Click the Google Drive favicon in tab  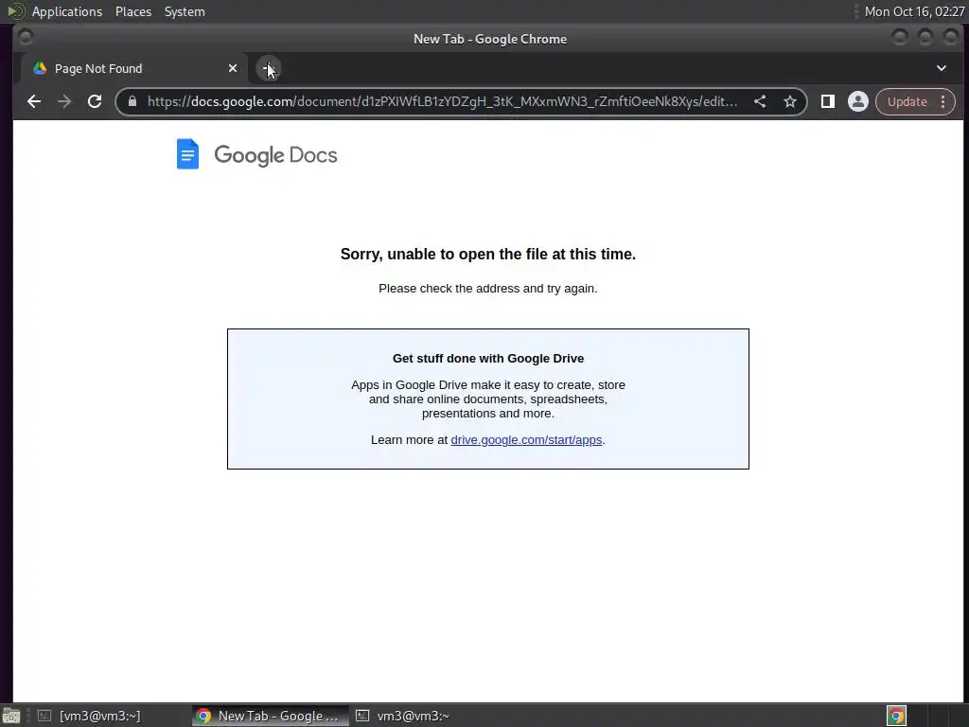pos(40,68)
